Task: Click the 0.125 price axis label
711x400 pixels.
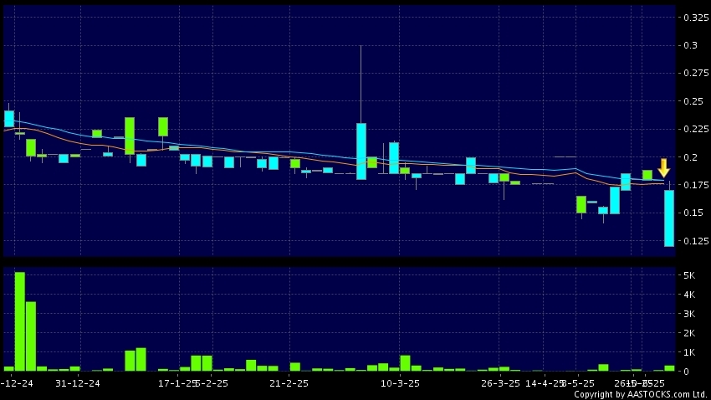Action: click(x=696, y=241)
